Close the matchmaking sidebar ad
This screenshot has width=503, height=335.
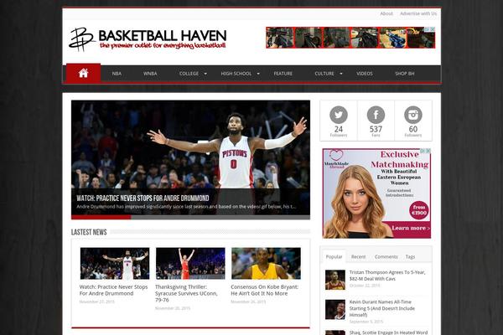coord(428,151)
